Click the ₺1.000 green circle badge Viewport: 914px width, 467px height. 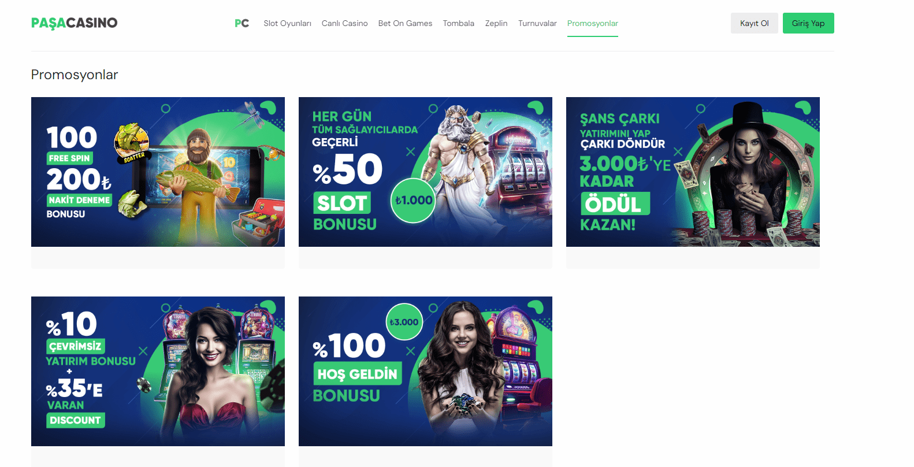(413, 201)
